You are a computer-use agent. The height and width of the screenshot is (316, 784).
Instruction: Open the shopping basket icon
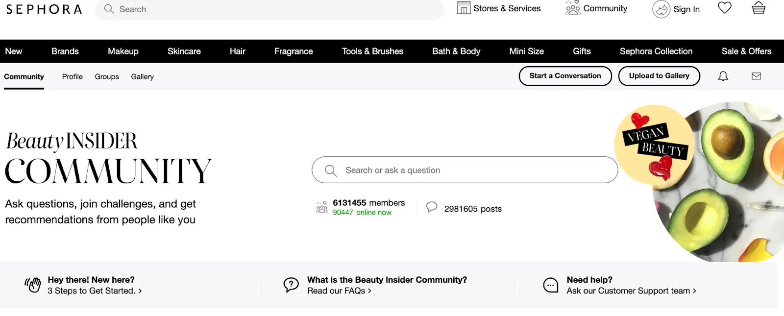tap(759, 8)
